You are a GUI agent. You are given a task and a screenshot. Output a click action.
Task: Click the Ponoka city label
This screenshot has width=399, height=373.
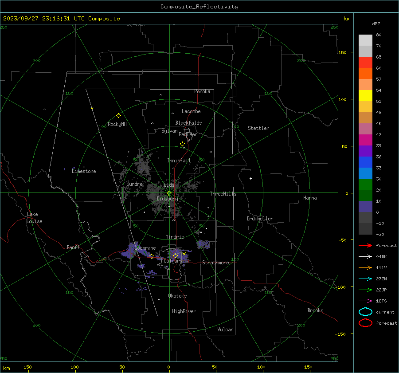tap(202, 91)
